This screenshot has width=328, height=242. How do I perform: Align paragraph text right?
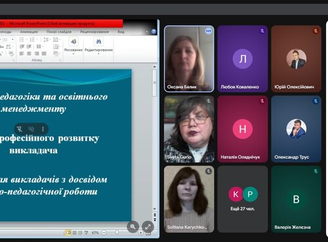pyautogui.click(x=37, y=54)
